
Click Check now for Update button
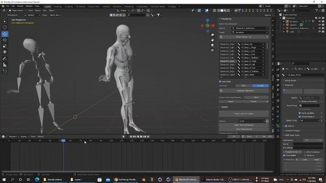click(x=243, y=114)
